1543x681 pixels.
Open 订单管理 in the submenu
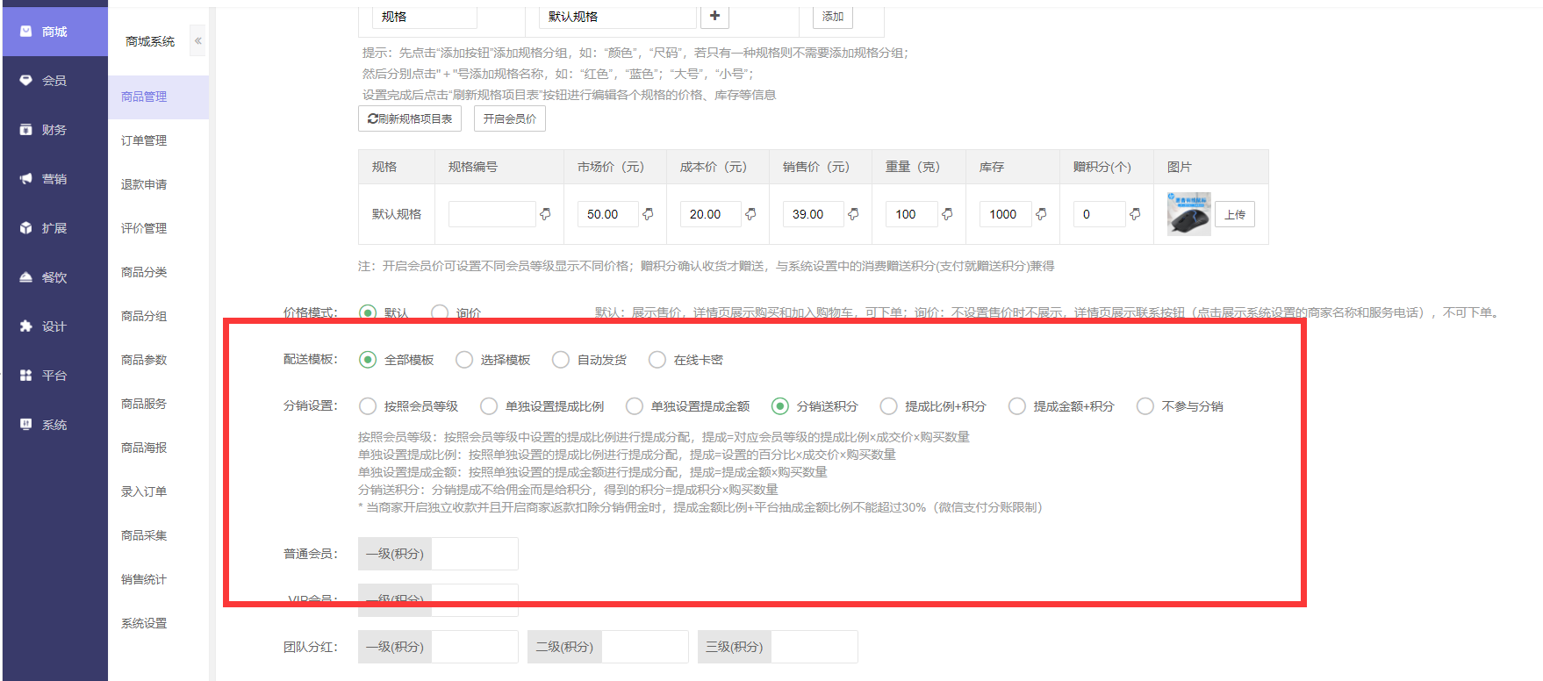point(144,140)
